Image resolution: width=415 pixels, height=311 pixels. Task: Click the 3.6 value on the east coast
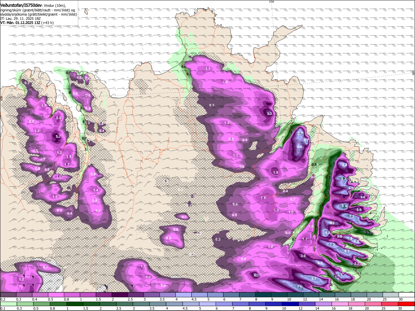[363, 197]
